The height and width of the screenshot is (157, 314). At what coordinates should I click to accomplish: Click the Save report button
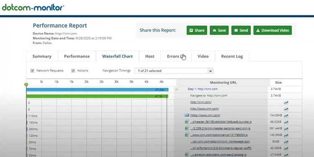(x=219, y=30)
